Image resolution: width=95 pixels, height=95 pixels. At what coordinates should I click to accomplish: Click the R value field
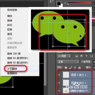coord(93,4)
